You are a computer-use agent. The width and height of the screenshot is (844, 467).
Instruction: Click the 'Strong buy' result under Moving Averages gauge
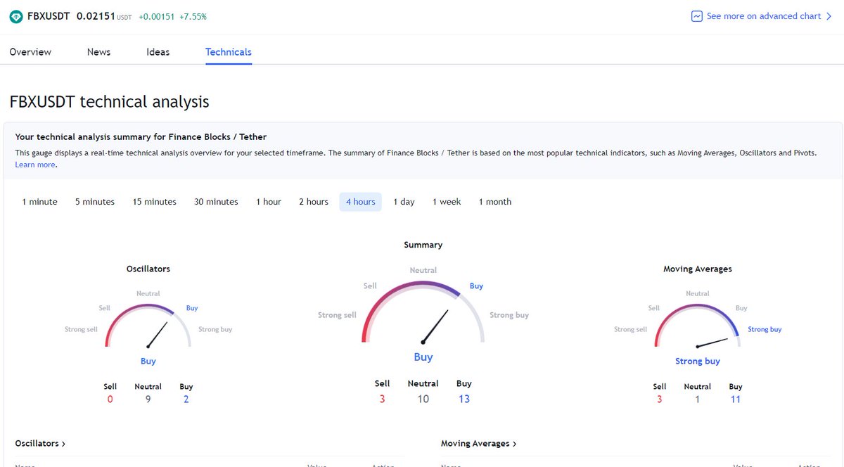(698, 362)
